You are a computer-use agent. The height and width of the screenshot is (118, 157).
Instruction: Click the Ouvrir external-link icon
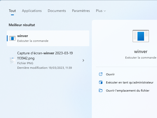point(101,74)
